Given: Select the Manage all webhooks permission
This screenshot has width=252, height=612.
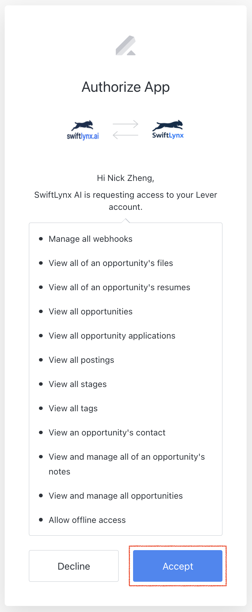Looking at the screenshot, I should pos(90,239).
